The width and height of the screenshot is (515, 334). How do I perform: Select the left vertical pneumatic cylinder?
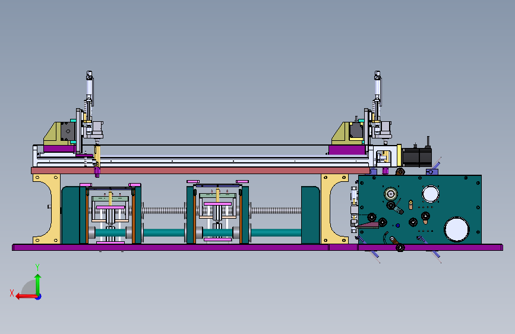click(89, 89)
